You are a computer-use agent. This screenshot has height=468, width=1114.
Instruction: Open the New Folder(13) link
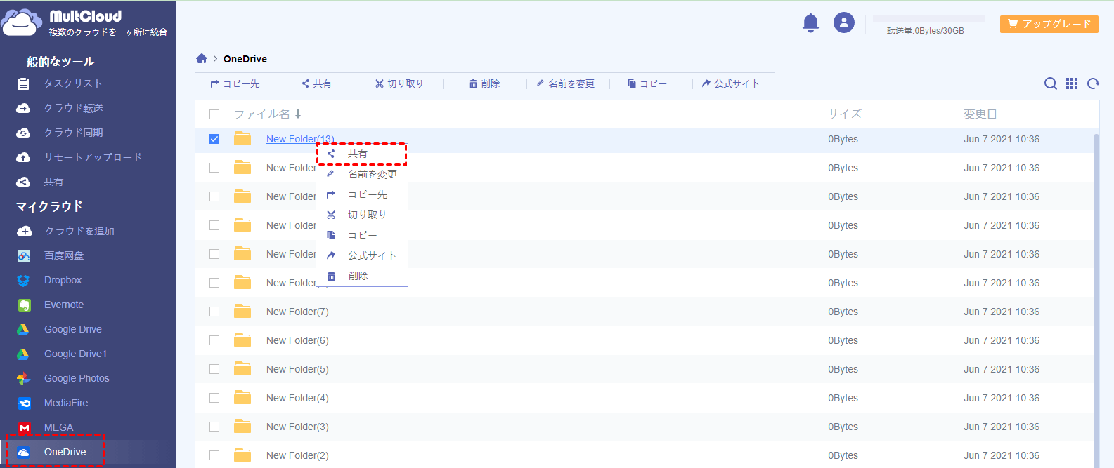pyautogui.click(x=300, y=139)
